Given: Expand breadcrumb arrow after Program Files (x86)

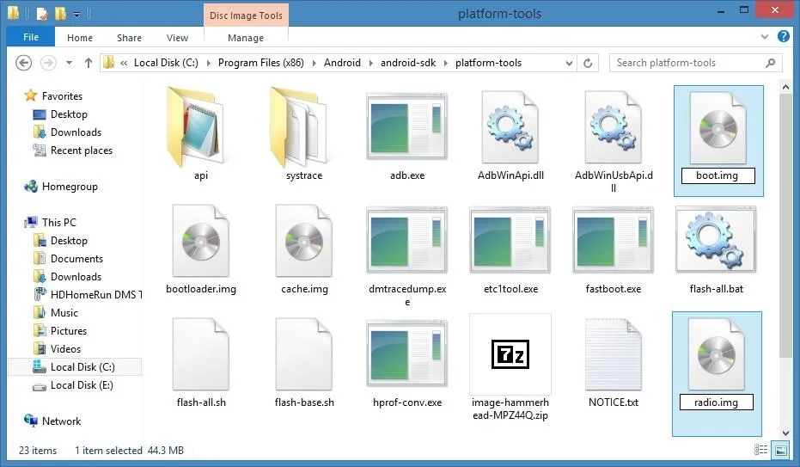Looking at the screenshot, I should 314,63.
